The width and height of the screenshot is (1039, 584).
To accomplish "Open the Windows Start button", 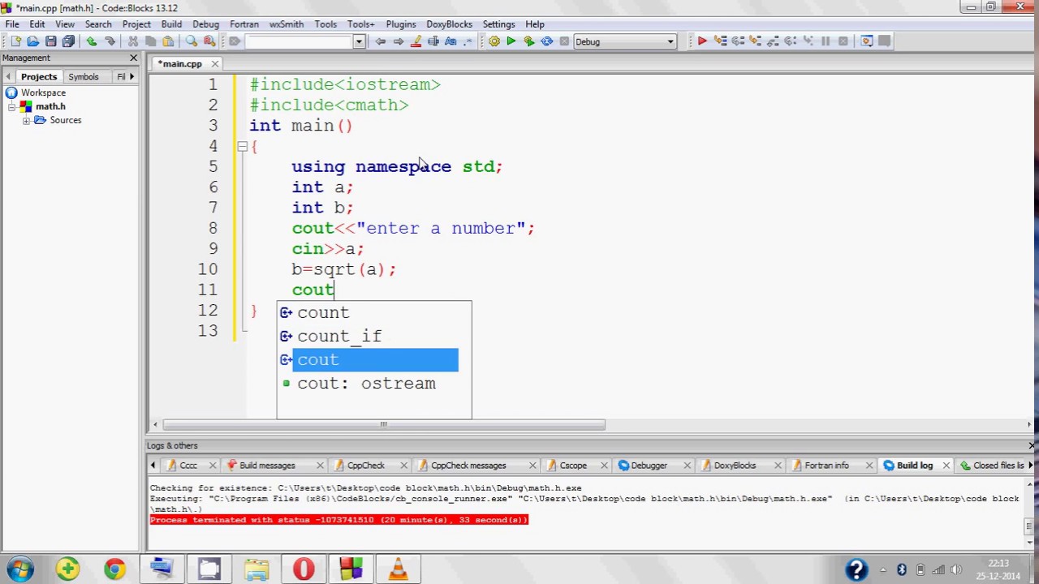I will [20, 569].
